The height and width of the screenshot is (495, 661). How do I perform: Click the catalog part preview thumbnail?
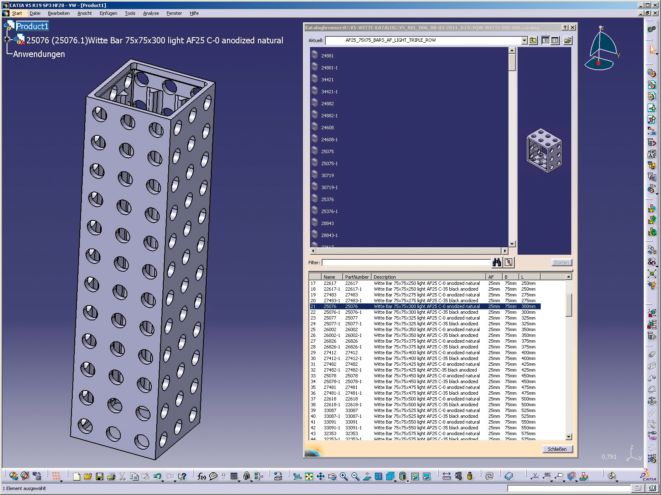pyautogui.click(x=544, y=150)
